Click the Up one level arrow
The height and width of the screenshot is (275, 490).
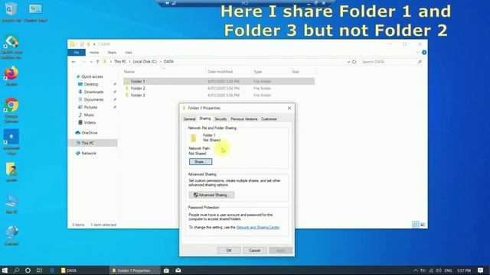coord(97,62)
